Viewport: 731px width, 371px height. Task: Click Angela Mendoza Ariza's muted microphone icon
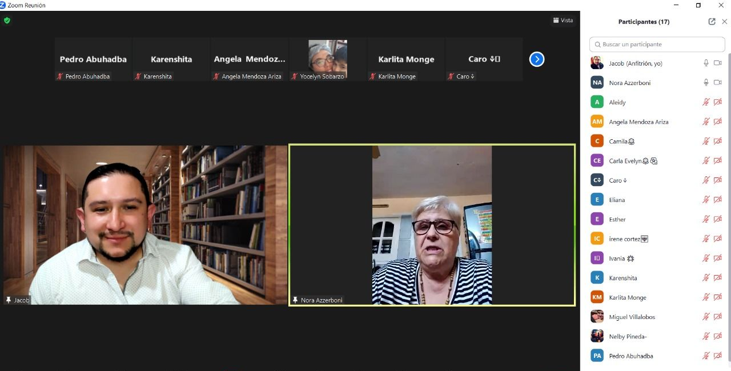706,122
